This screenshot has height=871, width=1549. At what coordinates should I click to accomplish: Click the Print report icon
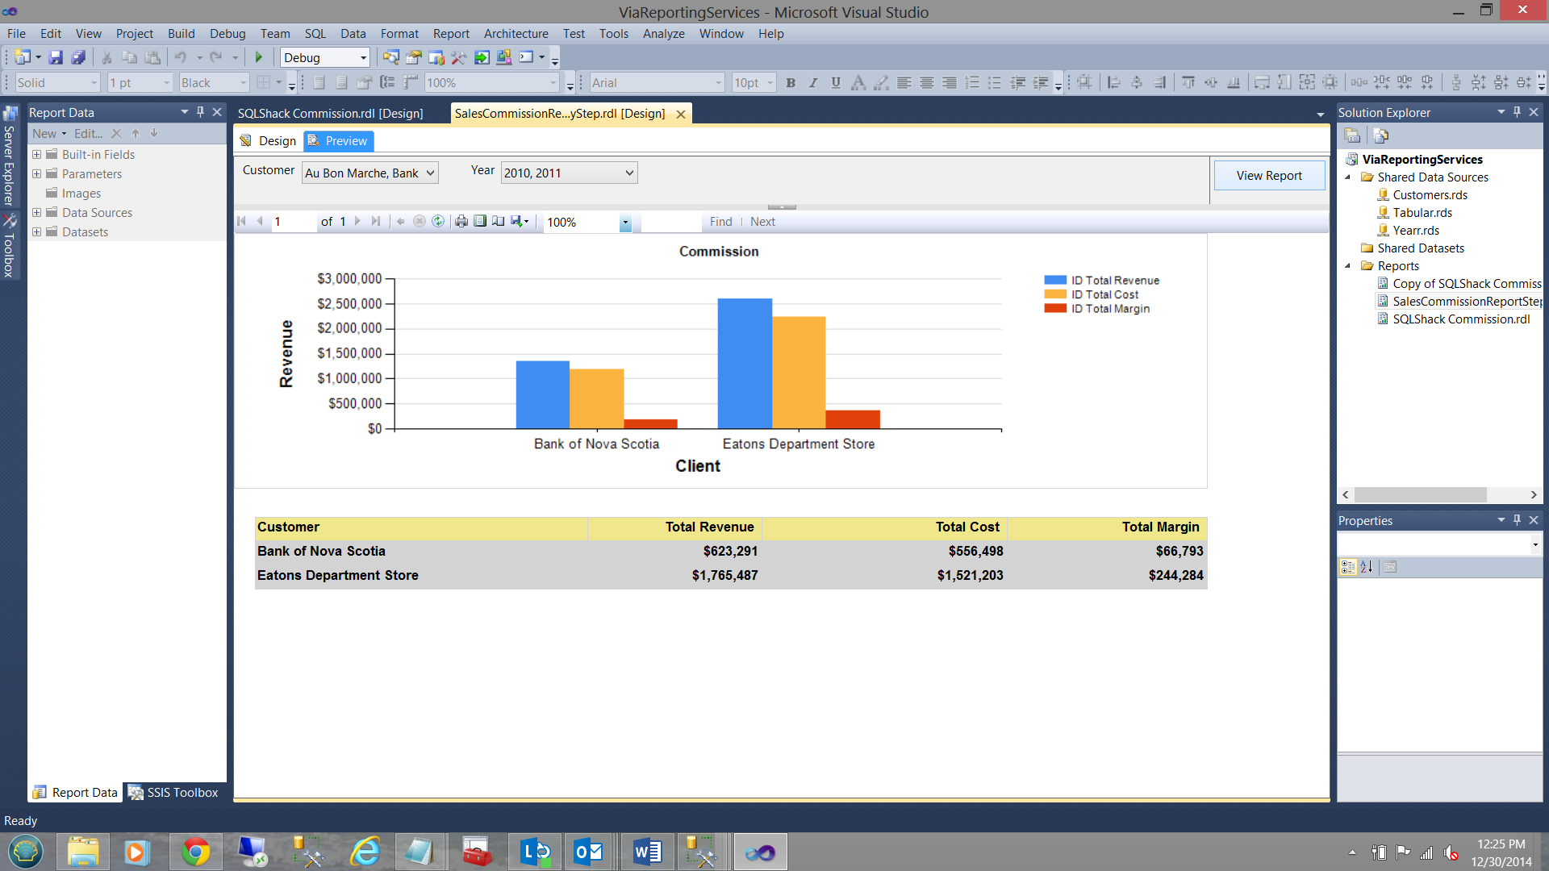pos(461,222)
